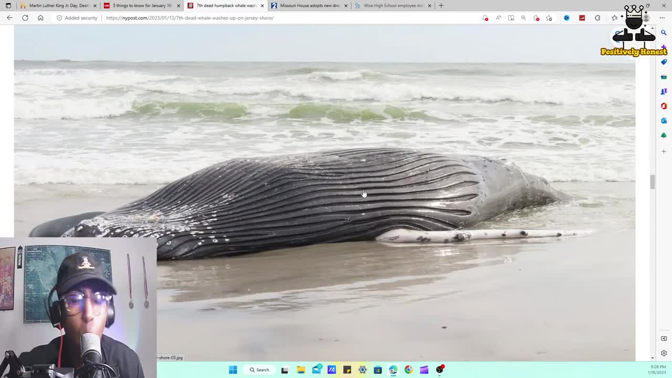The height and width of the screenshot is (378, 672).
Task: Open Edge settings and more menu
Action: (662, 18)
